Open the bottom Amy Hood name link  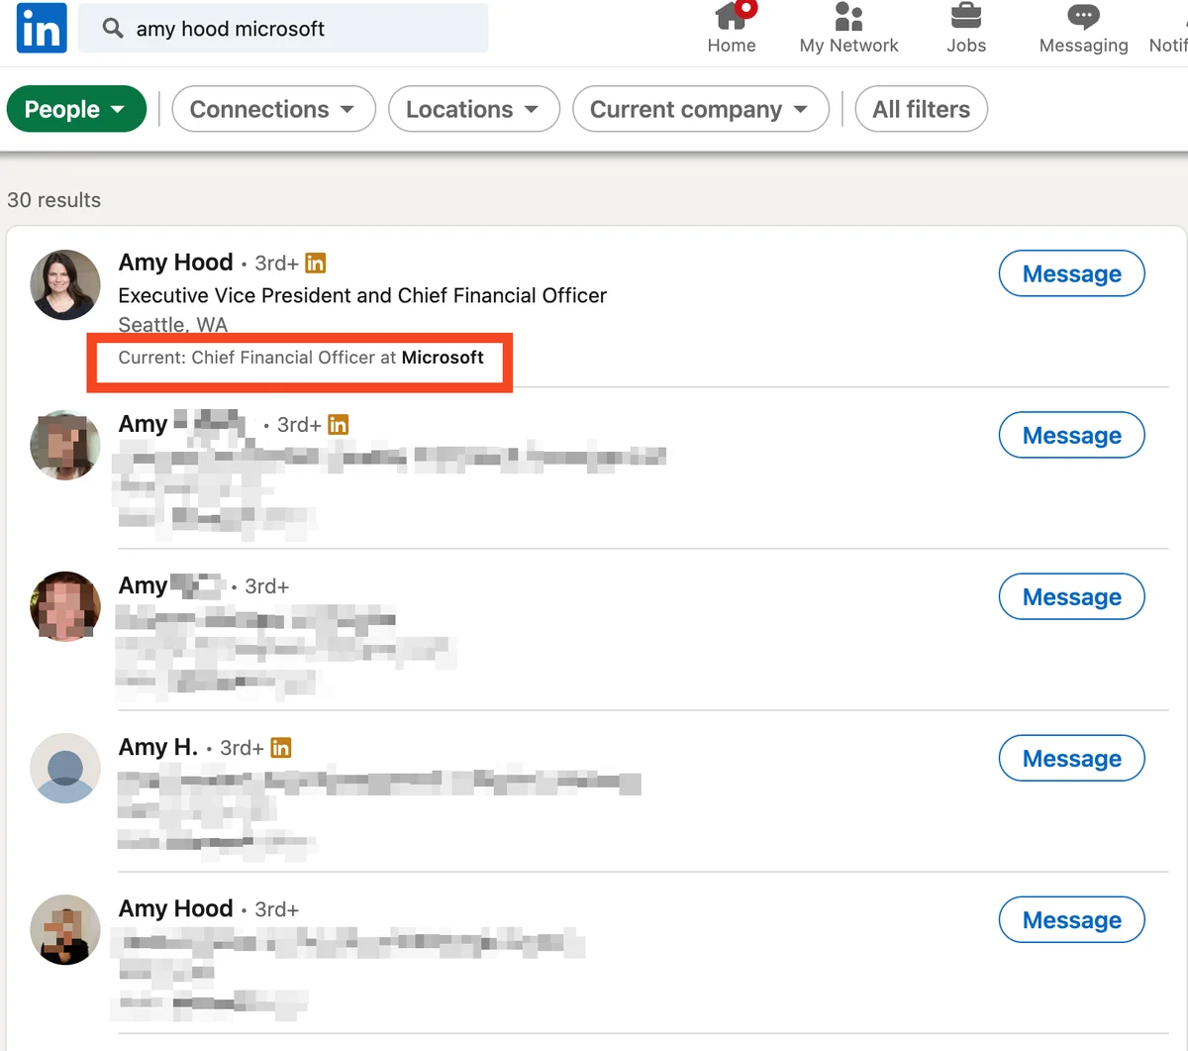tap(175, 908)
